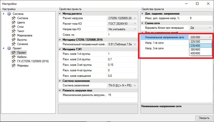This screenshot has height=122, width=214.
Task: Click the tools icon beside Кабели
Action: coord(14,57)
